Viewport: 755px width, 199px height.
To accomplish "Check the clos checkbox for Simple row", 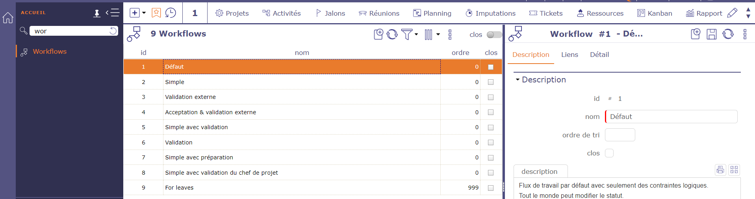I will (x=491, y=82).
